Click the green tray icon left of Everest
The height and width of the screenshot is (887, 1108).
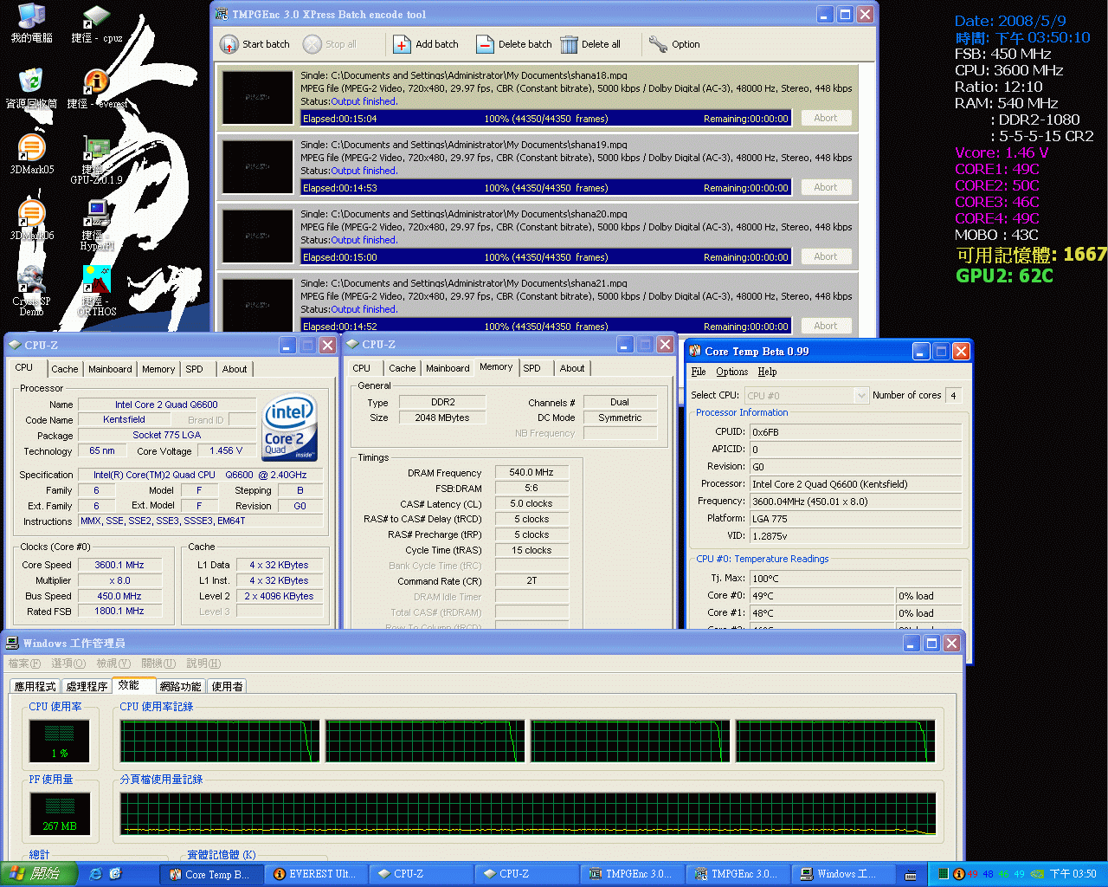(943, 874)
